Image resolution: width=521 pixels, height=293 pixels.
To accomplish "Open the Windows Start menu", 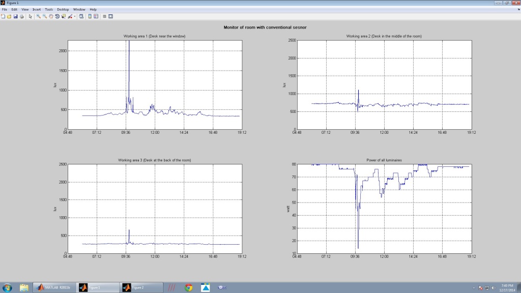I will click(x=7, y=287).
